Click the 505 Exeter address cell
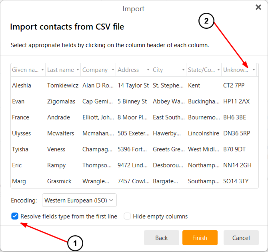The height and width of the screenshot is (252, 268). coord(133,133)
